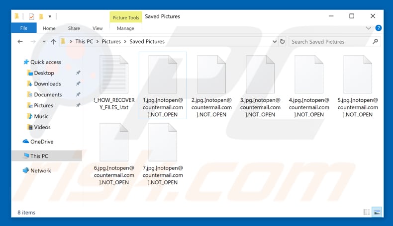Open Desktop in the navigation pane
The width and height of the screenshot is (393, 226).
point(44,73)
